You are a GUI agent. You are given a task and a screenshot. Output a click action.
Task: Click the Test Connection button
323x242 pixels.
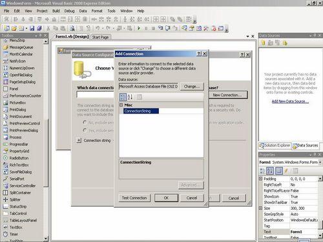tap(134, 197)
